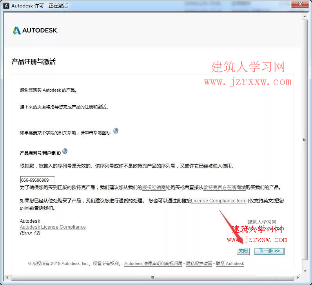Click the Autodesk app icon in title bar
The width and height of the screenshot is (312, 285).
click(x=6, y=5)
